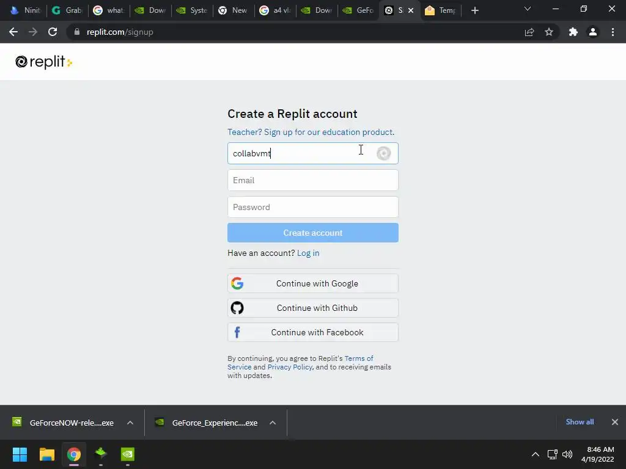Go back using the browser back arrow
626x469 pixels.
[13, 32]
